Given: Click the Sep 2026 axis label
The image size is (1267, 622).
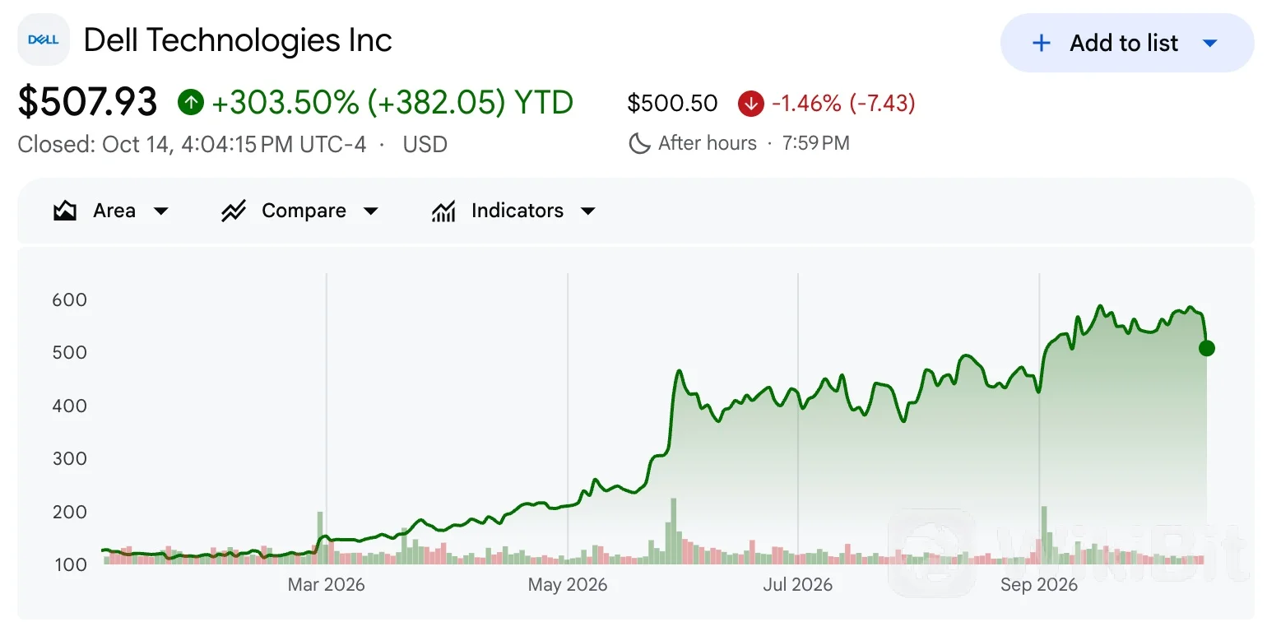Looking at the screenshot, I should 1039,585.
